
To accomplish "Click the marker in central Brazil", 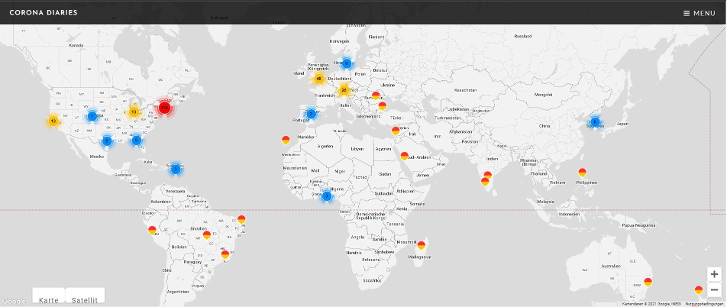I will [x=207, y=235].
